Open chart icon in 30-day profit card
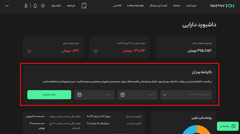Viewport: 240px width, 134px height. click(96, 51)
